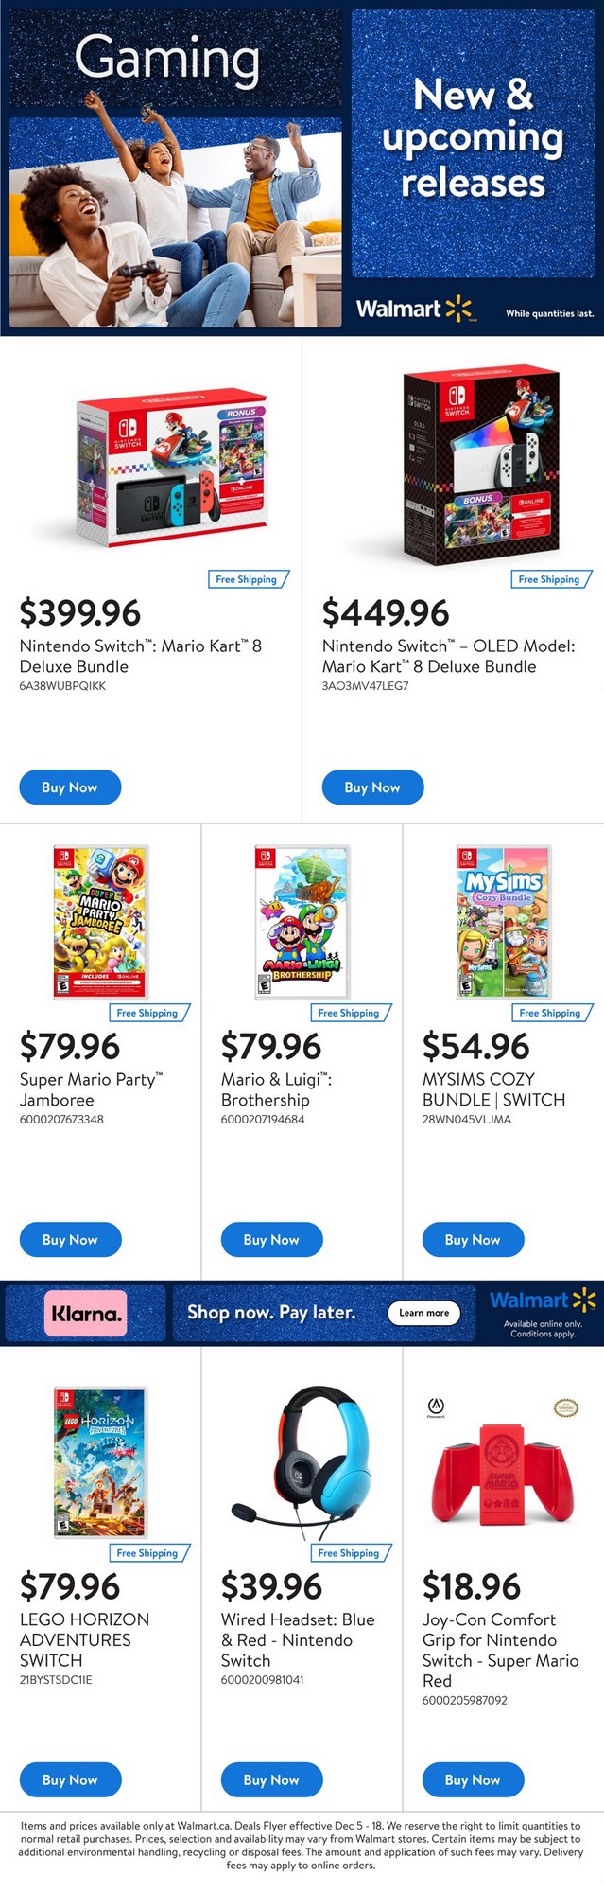Buy the Joy-Con Comfort Grip
This screenshot has height=1893, width=604.
pos(473,1779)
